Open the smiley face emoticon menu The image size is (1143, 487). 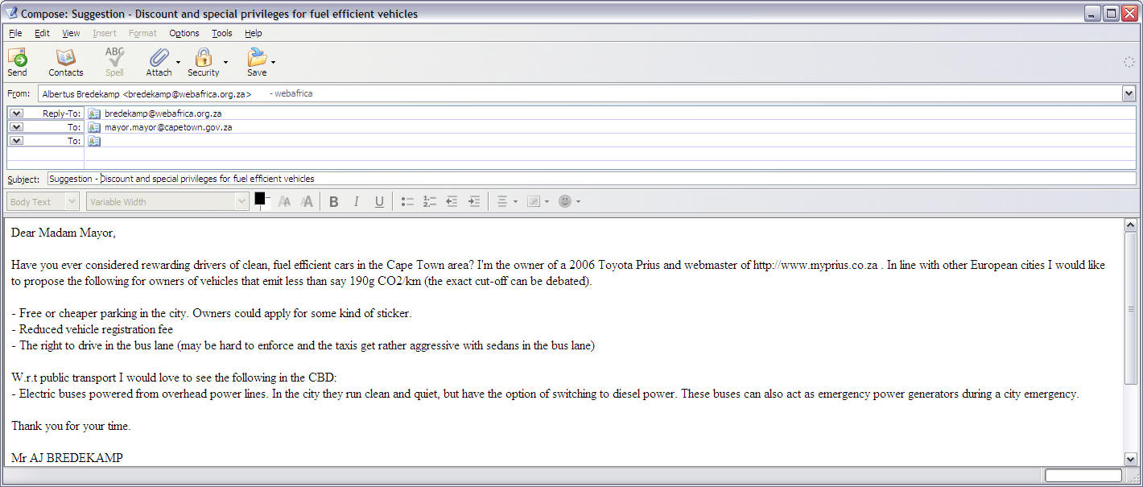(x=569, y=202)
